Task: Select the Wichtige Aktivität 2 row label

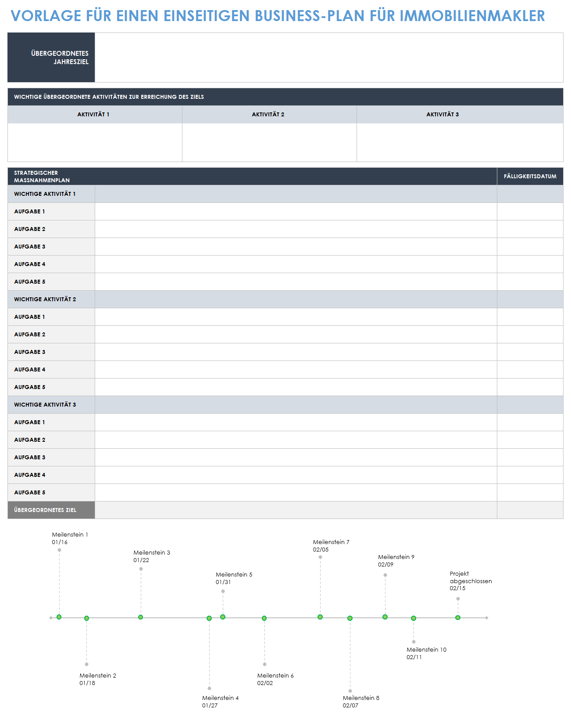Action: click(51, 299)
